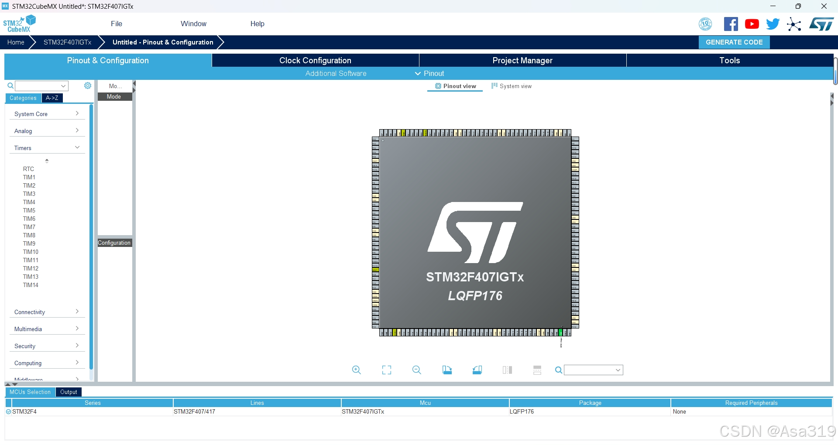838x445 pixels.
Task: Click the pinout list rows icon
Action: pos(537,370)
